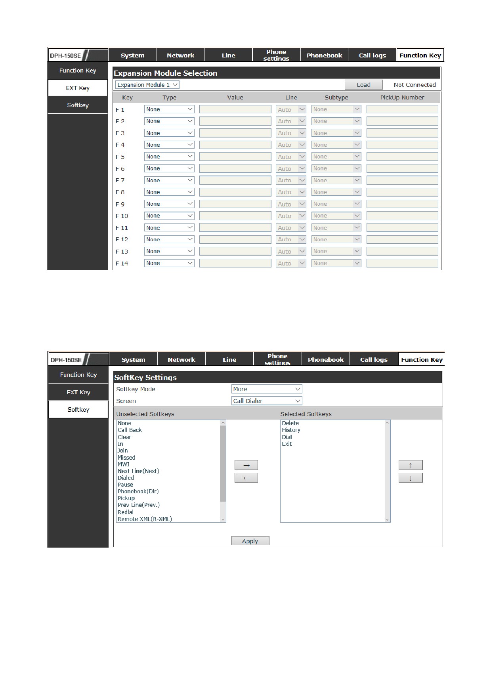Move selected softkey right with arrow button
This screenshot has height=695, width=491.
point(246,465)
